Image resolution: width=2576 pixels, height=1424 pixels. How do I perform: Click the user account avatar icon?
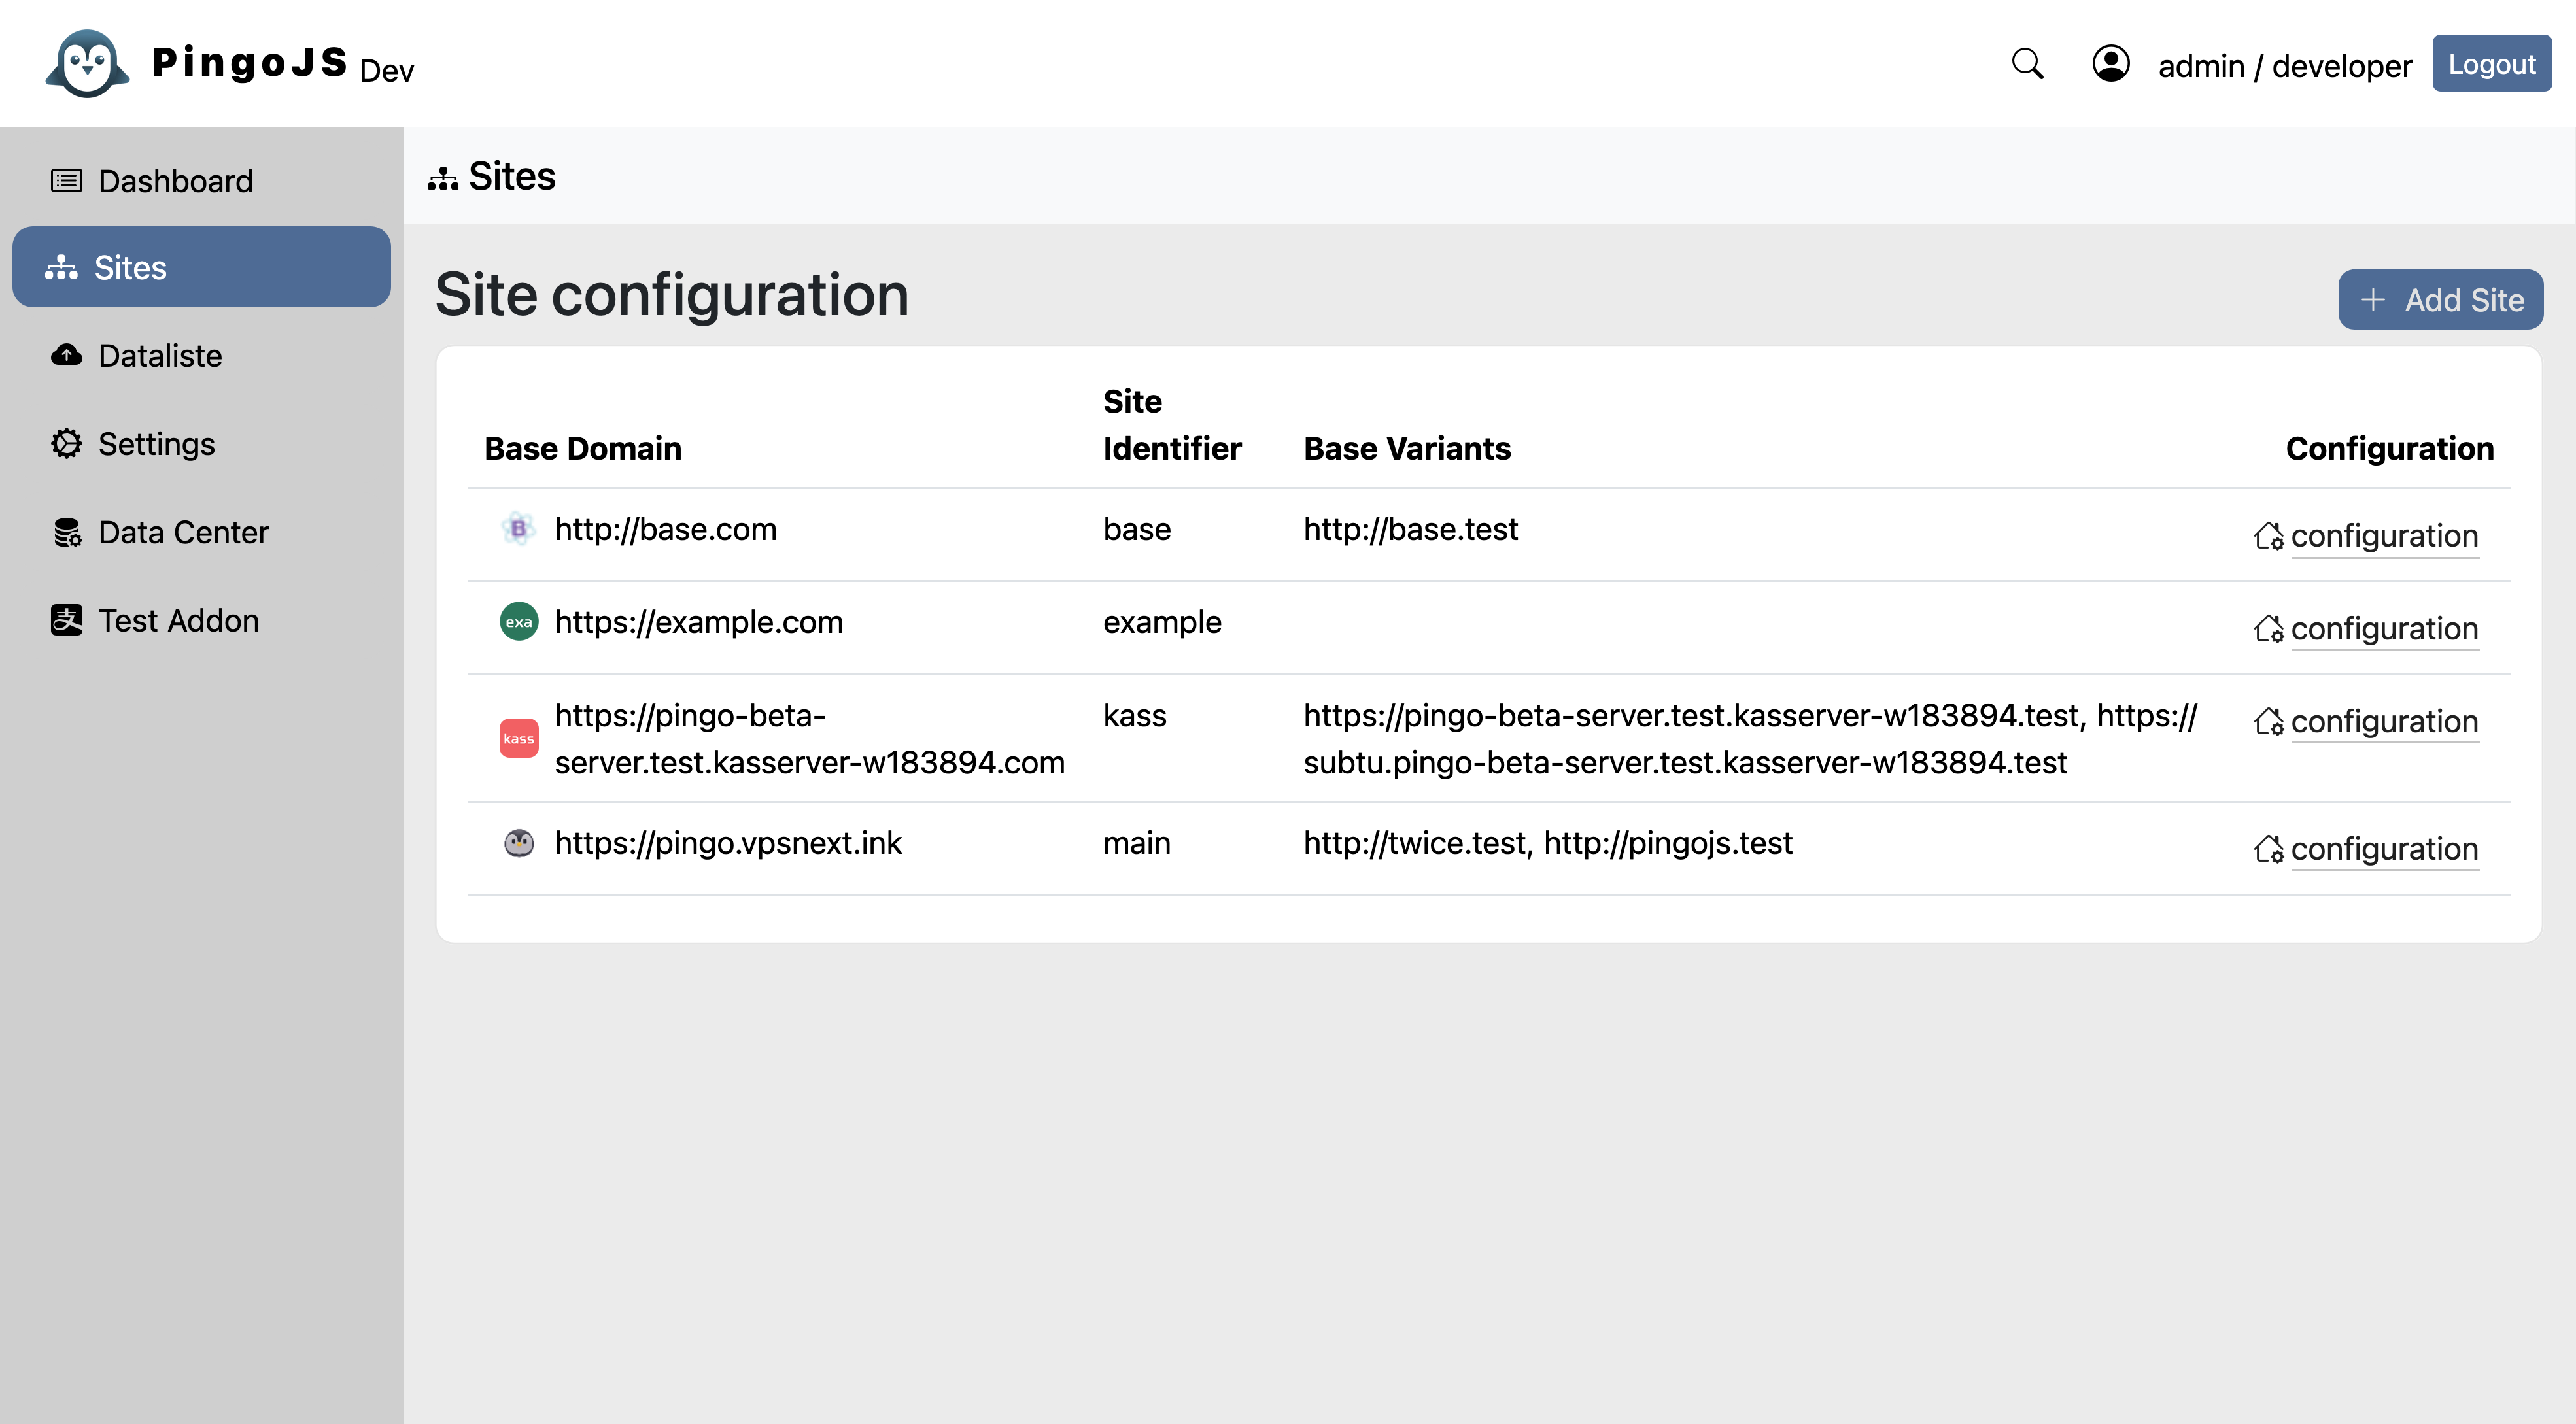[x=2110, y=64]
